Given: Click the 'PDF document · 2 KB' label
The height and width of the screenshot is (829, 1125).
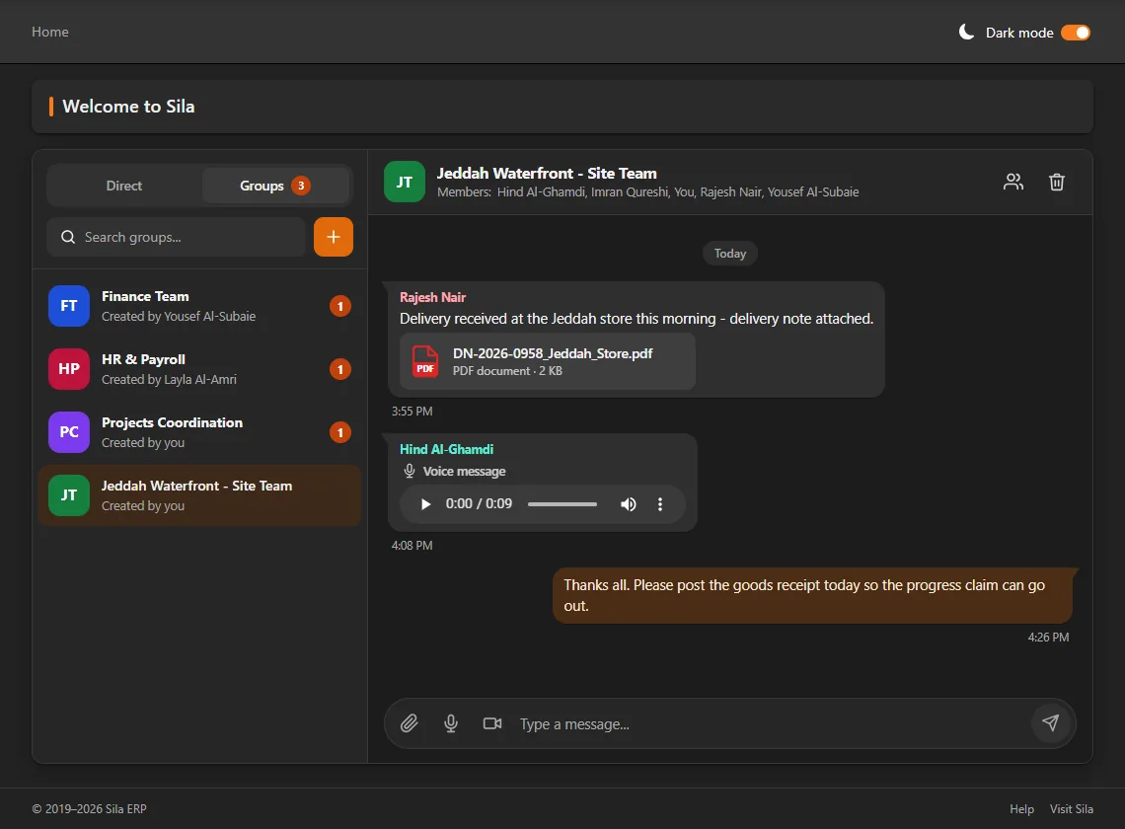Looking at the screenshot, I should [x=507, y=371].
